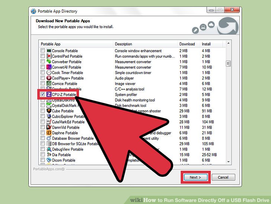Select 'Simple countdown timer' description text
The width and height of the screenshot is (271, 204).
click(x=133, y=73)
